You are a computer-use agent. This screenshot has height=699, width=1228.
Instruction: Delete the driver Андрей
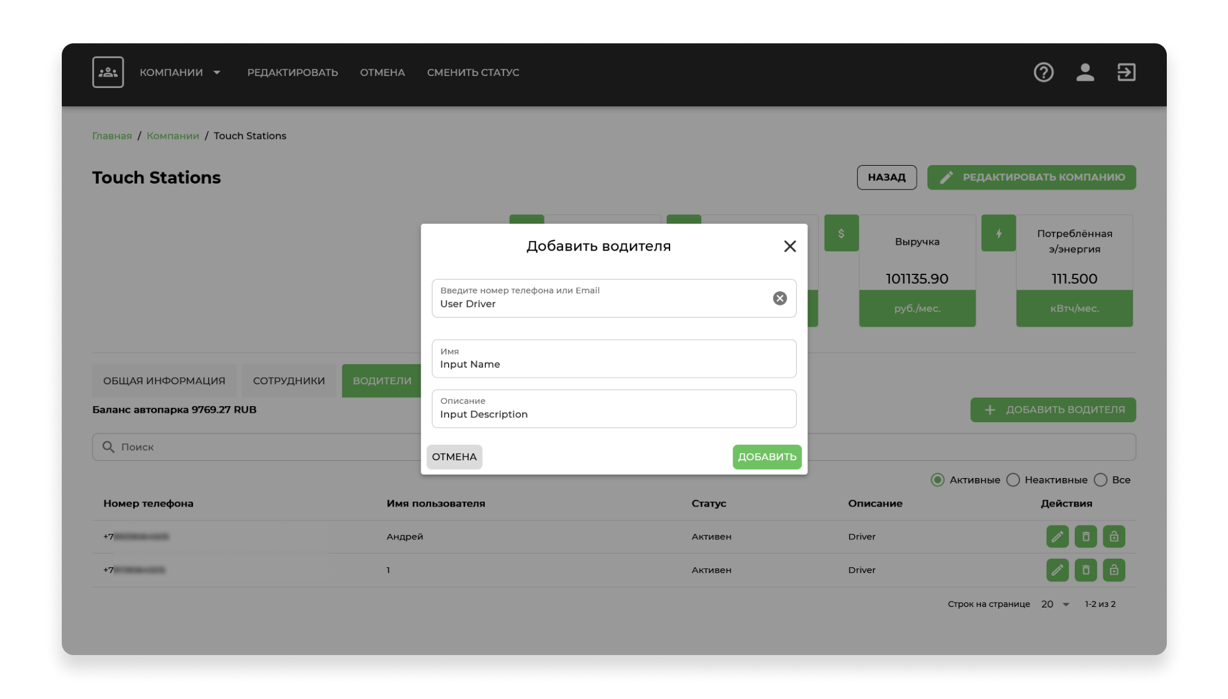1085,536
